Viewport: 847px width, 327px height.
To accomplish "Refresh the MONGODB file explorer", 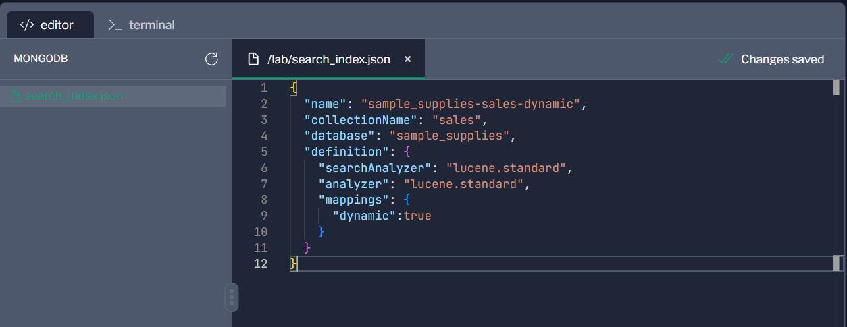I will pyautogui.click(x=211, y=59).
